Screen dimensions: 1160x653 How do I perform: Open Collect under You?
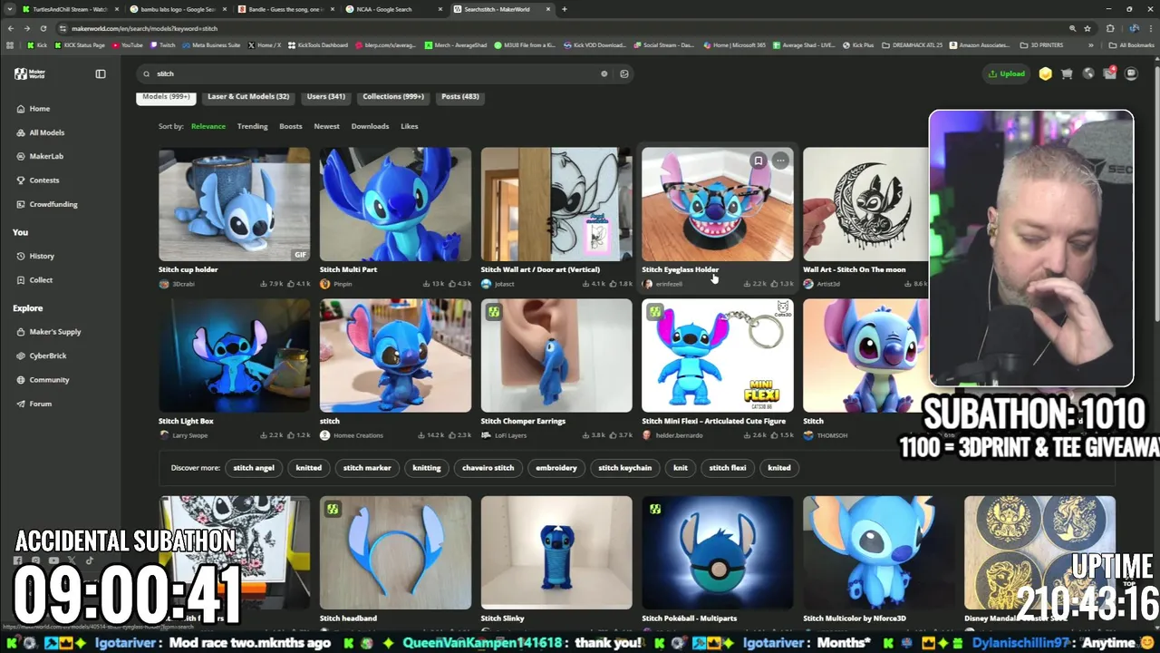pos(34,279)
